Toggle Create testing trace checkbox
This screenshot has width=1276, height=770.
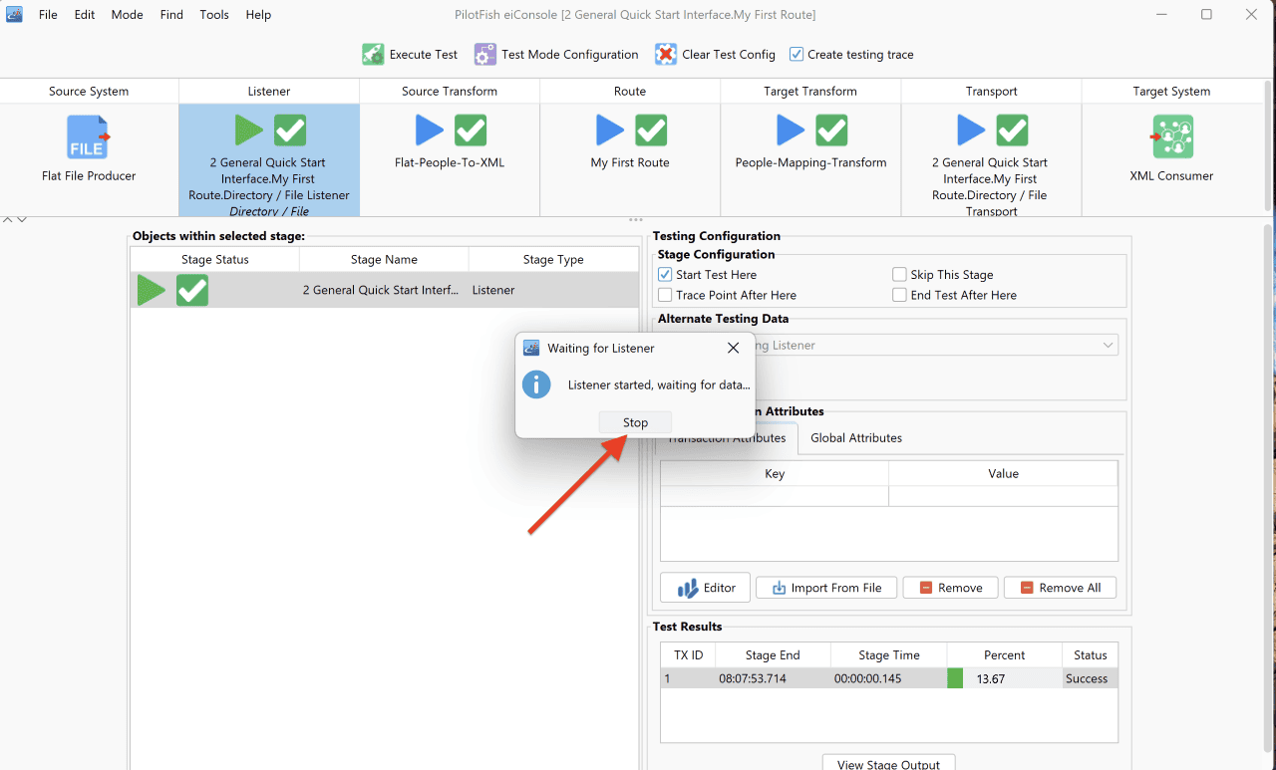point(796,55)
